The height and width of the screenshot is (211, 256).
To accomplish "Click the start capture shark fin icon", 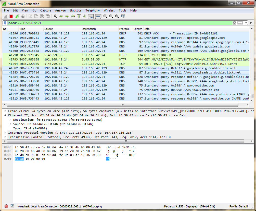I will (6, 16).
